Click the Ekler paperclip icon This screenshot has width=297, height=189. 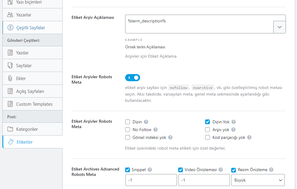[x=10, y=78]
